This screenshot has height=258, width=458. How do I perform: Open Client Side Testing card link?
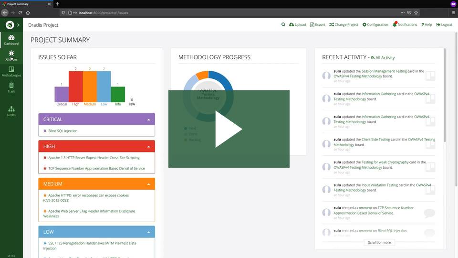[375, 140]
